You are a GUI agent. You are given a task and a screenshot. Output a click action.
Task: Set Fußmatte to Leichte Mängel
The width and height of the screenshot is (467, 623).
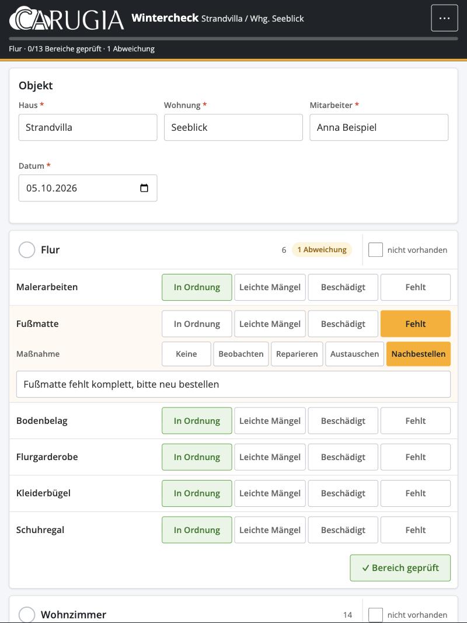270,324
